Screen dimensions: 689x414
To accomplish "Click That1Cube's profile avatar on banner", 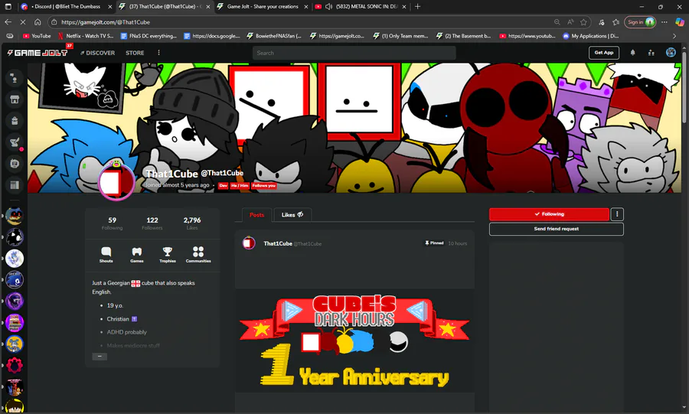I will click(116, 181).
